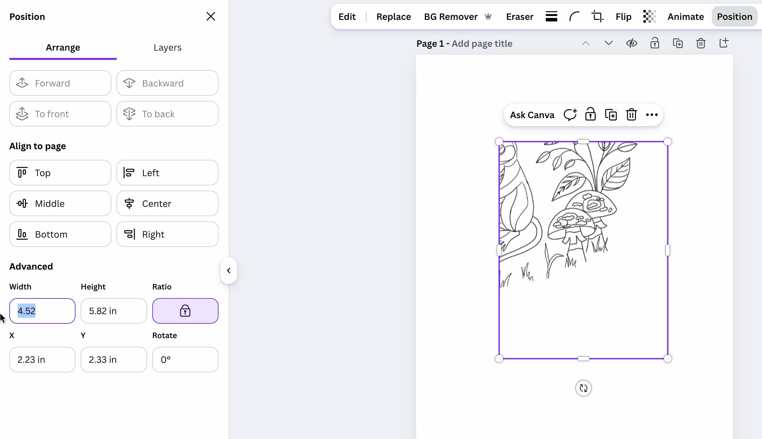This screenshot has height=439, width=762.
Task: Click the Height input field
Action: 114,311
